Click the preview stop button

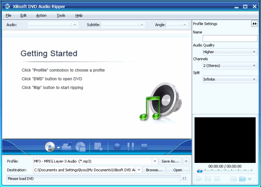click(217, 179)
